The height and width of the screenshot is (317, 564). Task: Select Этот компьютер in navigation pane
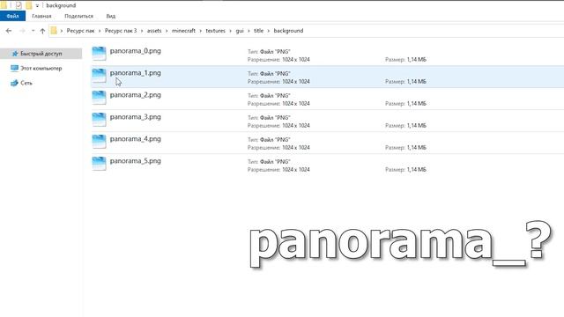(41, 69)
